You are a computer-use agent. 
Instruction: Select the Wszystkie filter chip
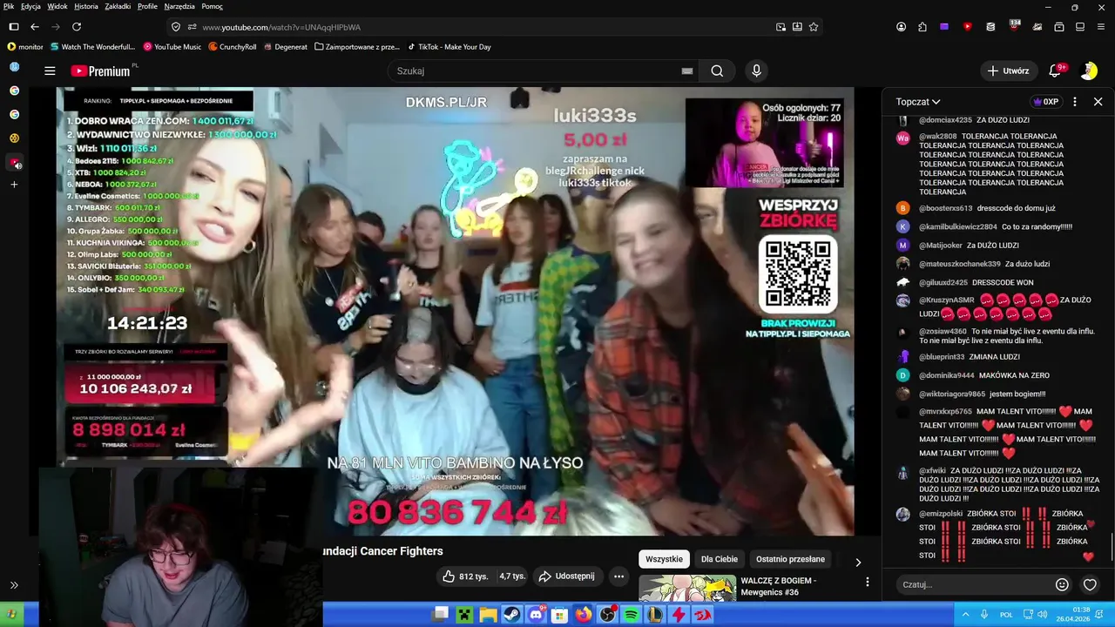pyautogui.click(x=664, y=559)
